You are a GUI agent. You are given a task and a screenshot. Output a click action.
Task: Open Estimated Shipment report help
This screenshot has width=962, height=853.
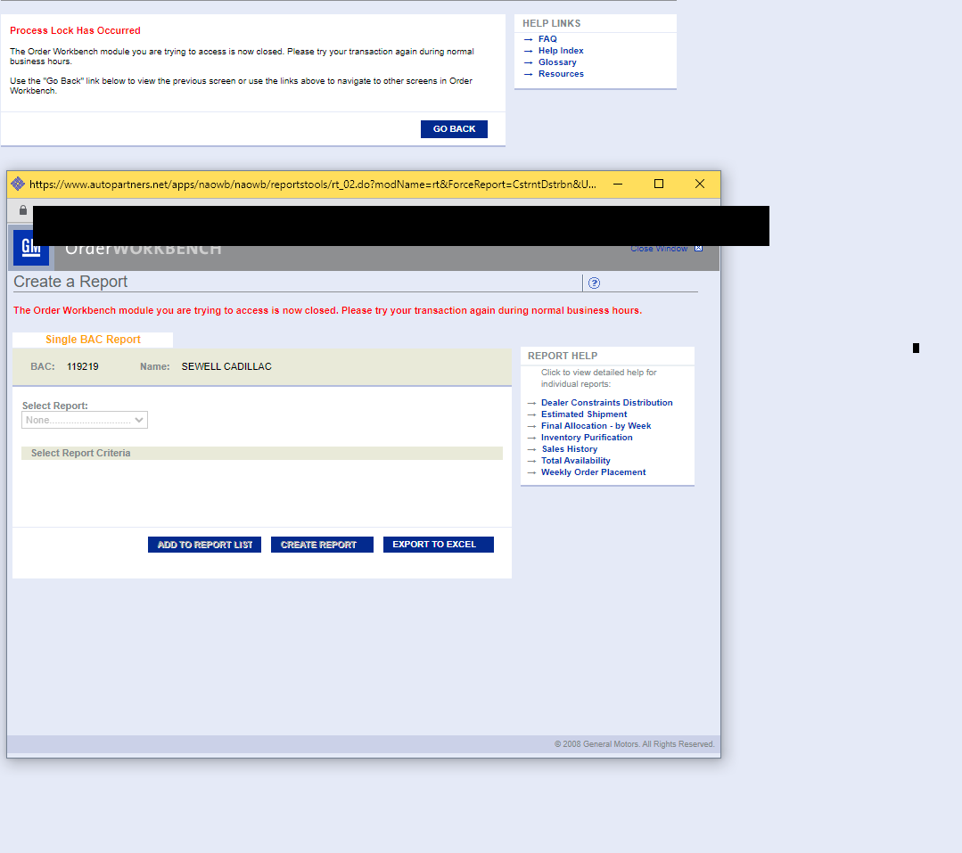coord(584,414)
